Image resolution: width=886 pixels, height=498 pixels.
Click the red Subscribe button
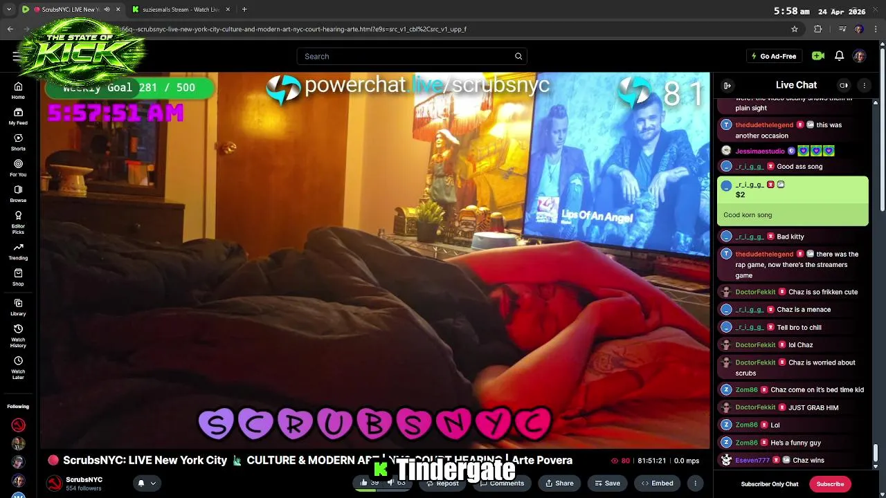[830, 484]
